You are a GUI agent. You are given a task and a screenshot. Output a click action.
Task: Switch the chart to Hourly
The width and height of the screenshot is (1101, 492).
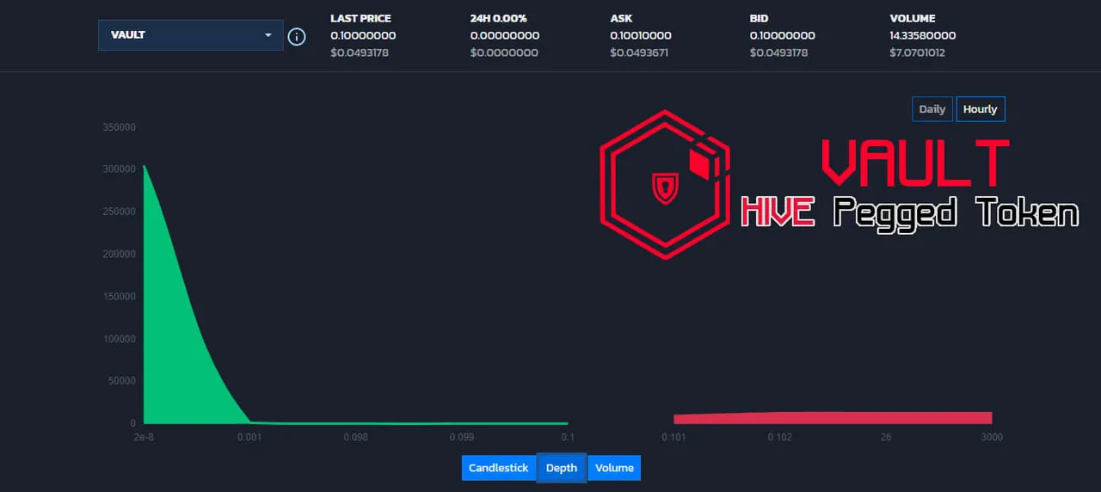[980, 109]
